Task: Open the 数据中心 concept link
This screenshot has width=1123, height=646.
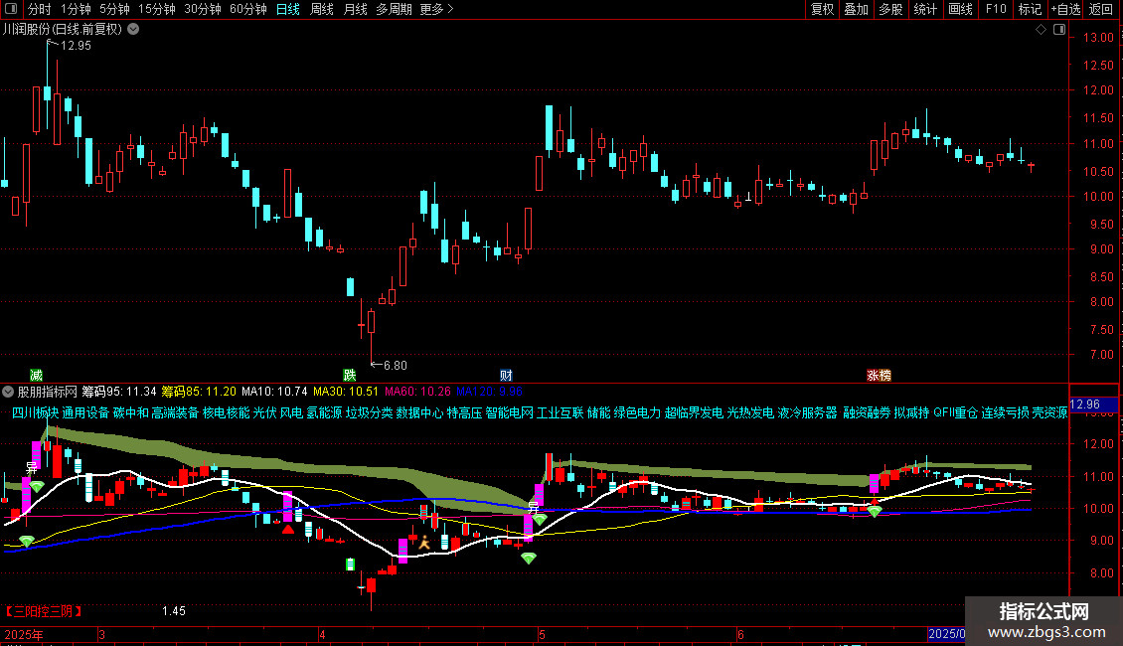Action: [419, 412]
